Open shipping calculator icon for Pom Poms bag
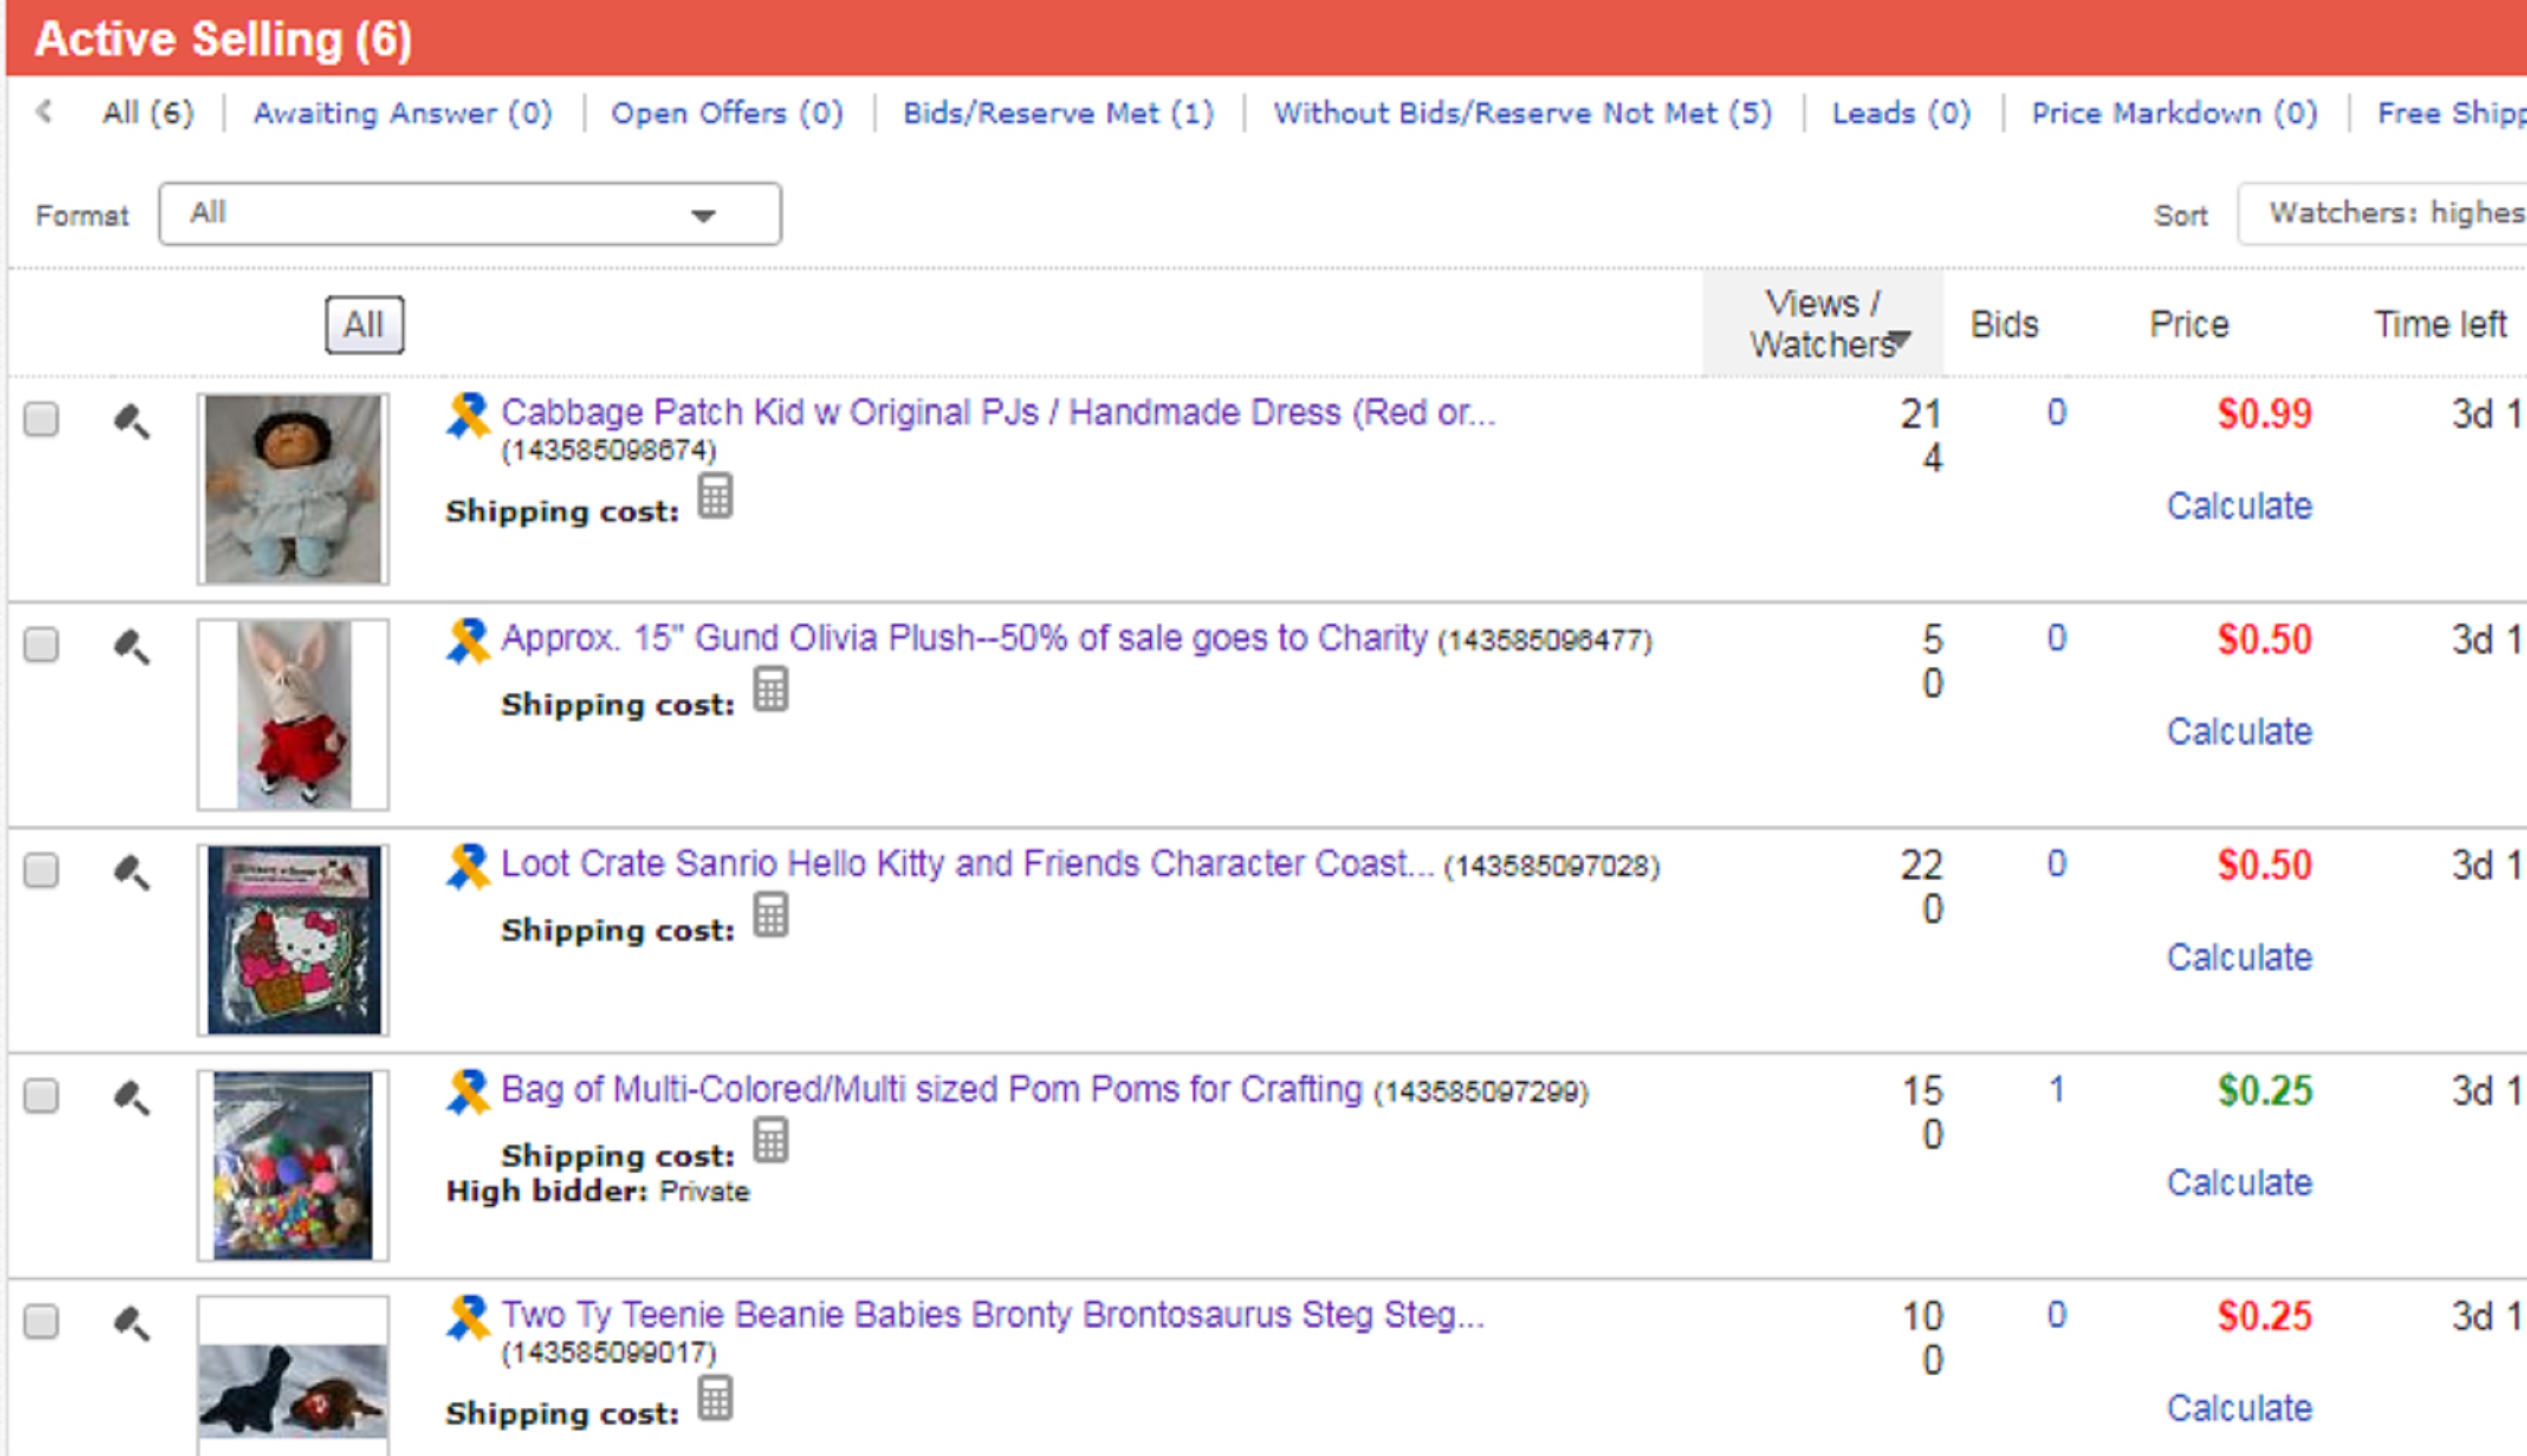This screenshot has width=2527, height=1456. [x=770, y=1140]
